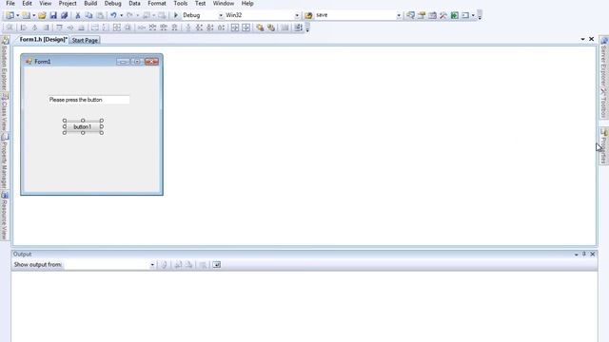Click the Redo arrow icon
609x342 pixels.
click(129, 15)
